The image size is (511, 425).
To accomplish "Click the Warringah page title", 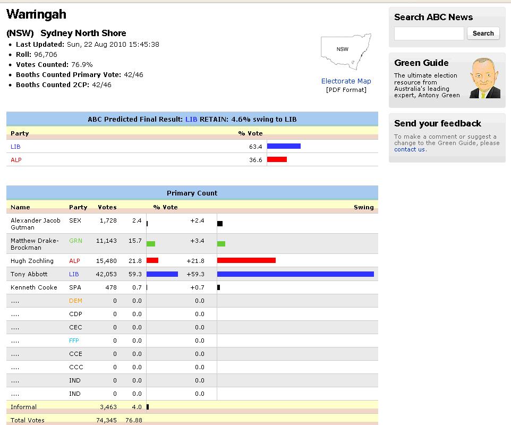I will pos(36,14).
